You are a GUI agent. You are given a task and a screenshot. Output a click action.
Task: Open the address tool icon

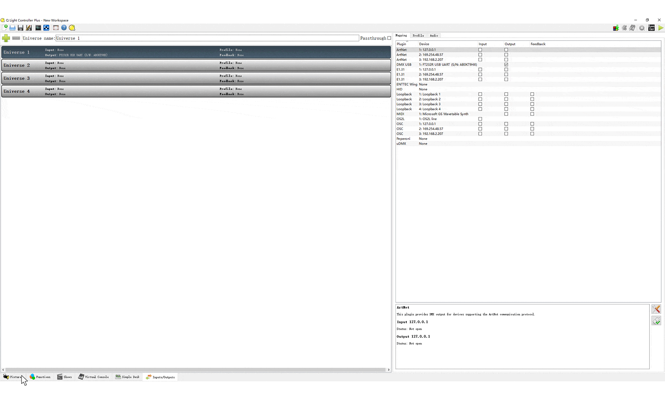46,28
